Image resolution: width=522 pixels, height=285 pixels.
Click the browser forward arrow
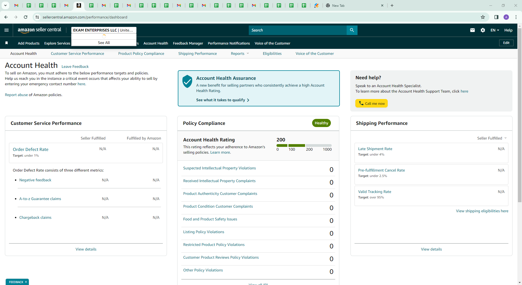pyautogui.click(x=16, y=17)
